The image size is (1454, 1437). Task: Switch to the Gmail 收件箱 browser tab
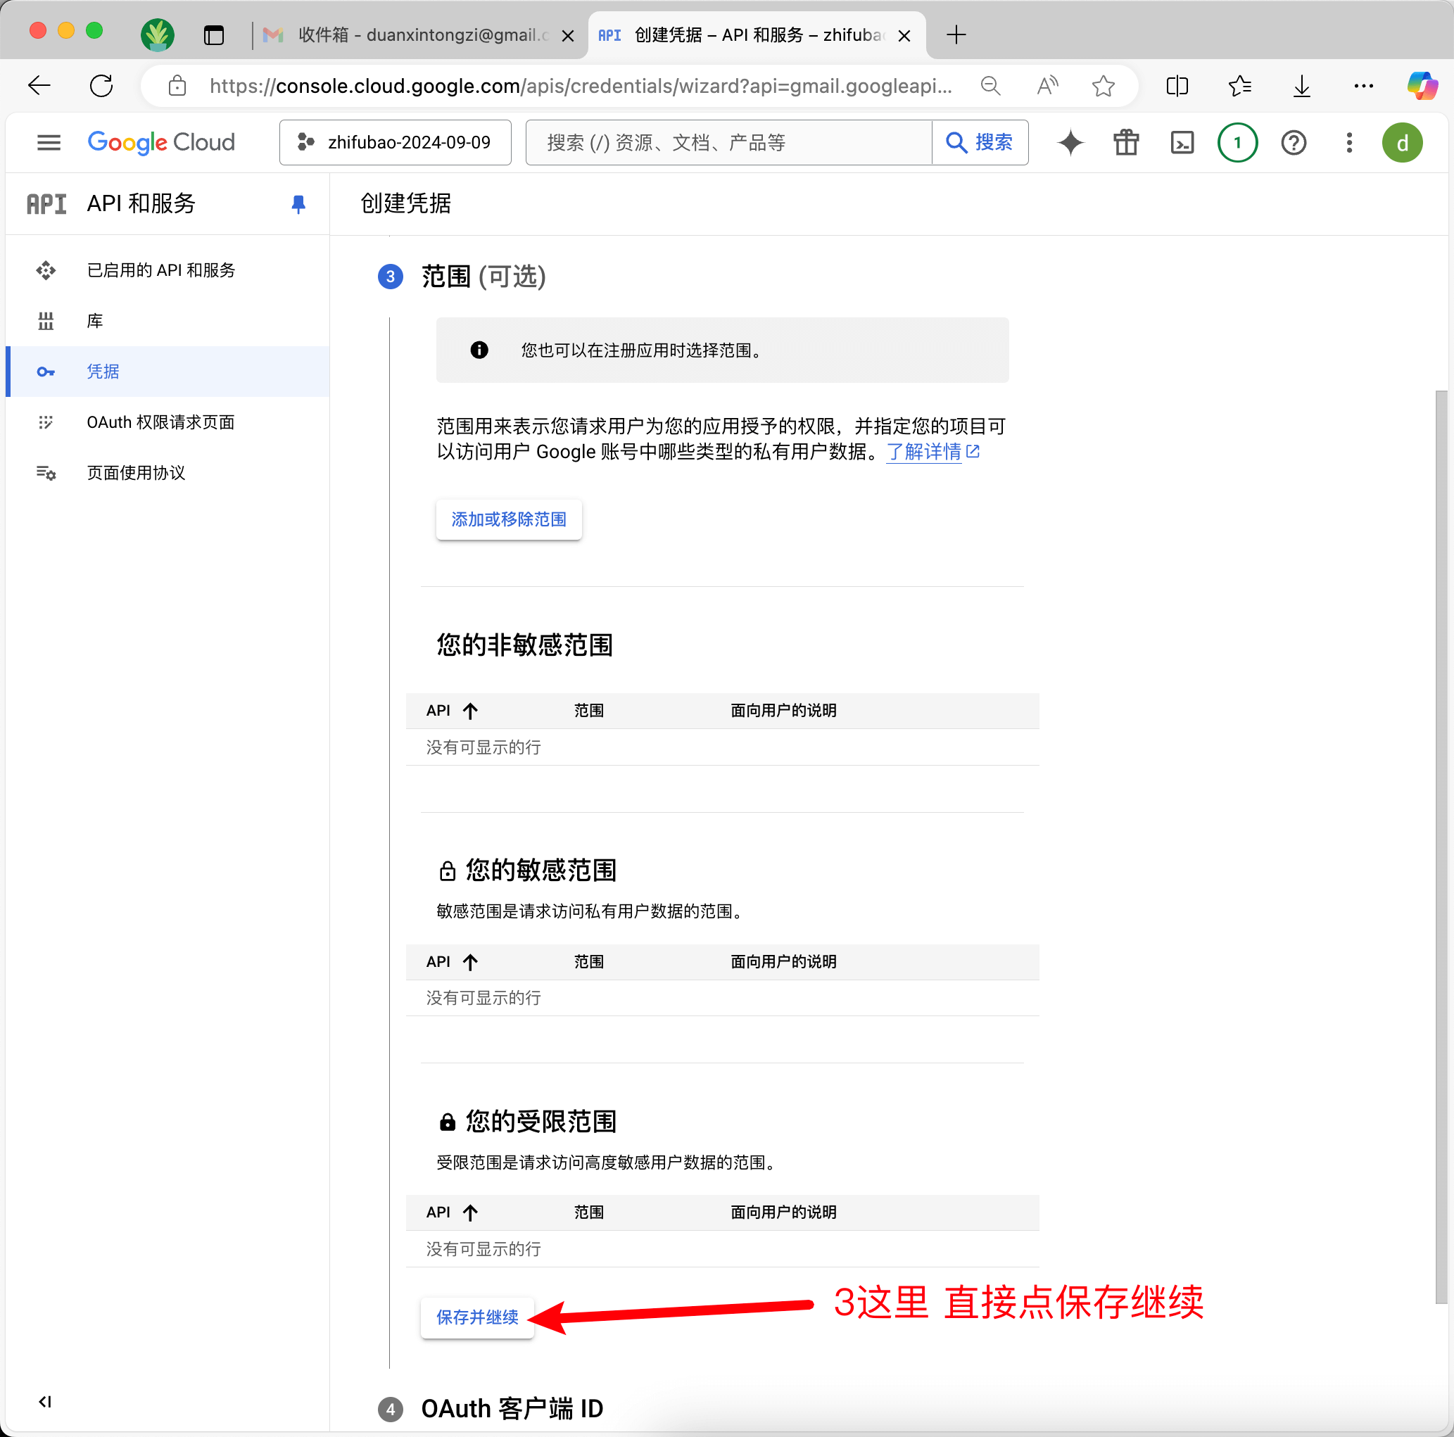[414, 34]
